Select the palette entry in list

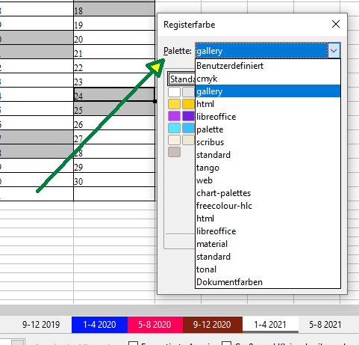[268, 129]
